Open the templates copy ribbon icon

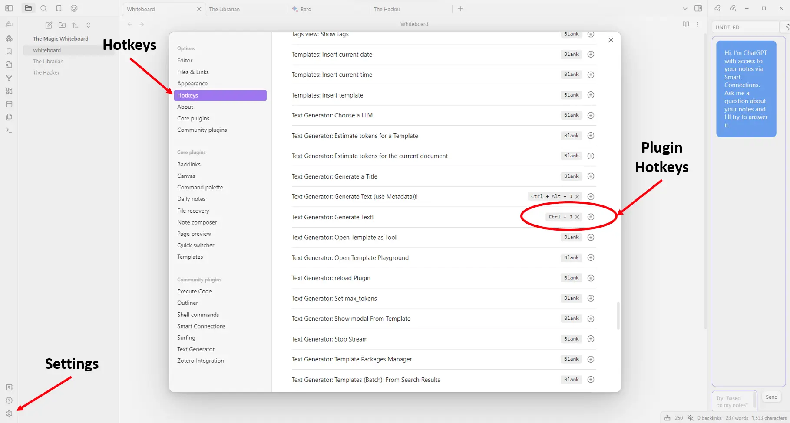(x=9, y=117)
